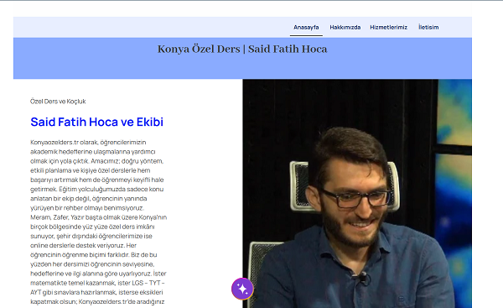Image resolution: width=503 pixels, height=308 pixels.
Task: Open the purple sparkle AI assistant button
Action: 242,289
